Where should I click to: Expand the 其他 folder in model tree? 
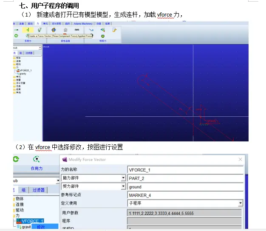tap(17, 93)
